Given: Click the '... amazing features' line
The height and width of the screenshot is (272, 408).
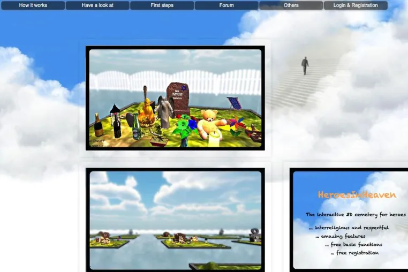Looking at the screenshot, I should (341, 236).
